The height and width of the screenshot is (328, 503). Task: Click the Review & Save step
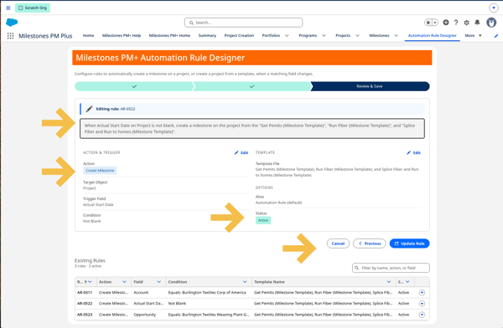coord(370,86)
